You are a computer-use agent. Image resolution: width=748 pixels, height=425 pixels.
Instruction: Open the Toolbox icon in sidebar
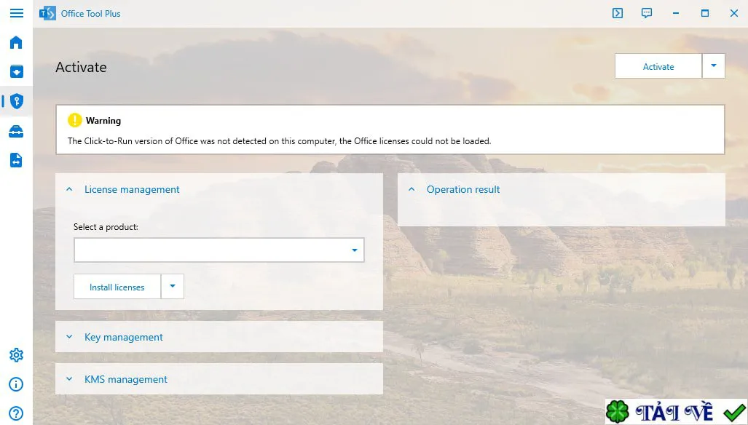16,131
